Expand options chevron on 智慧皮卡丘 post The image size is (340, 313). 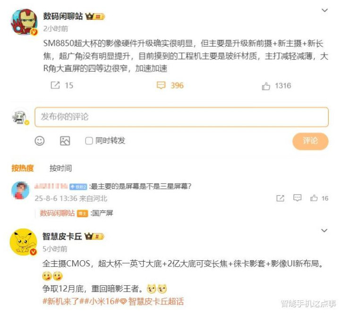(x=324, y=231)
